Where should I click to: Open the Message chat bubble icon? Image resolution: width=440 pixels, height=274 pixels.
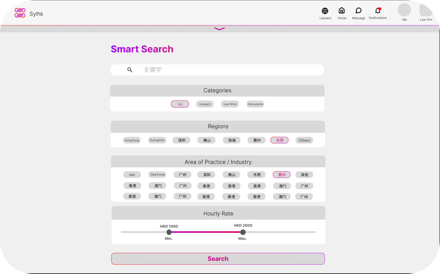(x=358, y=11)
